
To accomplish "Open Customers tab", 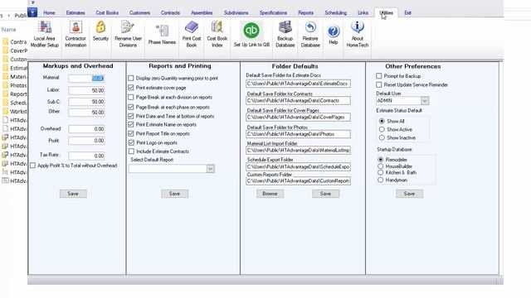I will [139, 13].
